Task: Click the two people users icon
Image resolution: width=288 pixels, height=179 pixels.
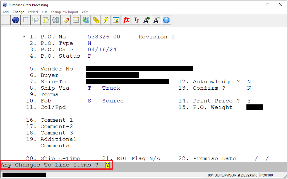Action: (x=86, y=20)
